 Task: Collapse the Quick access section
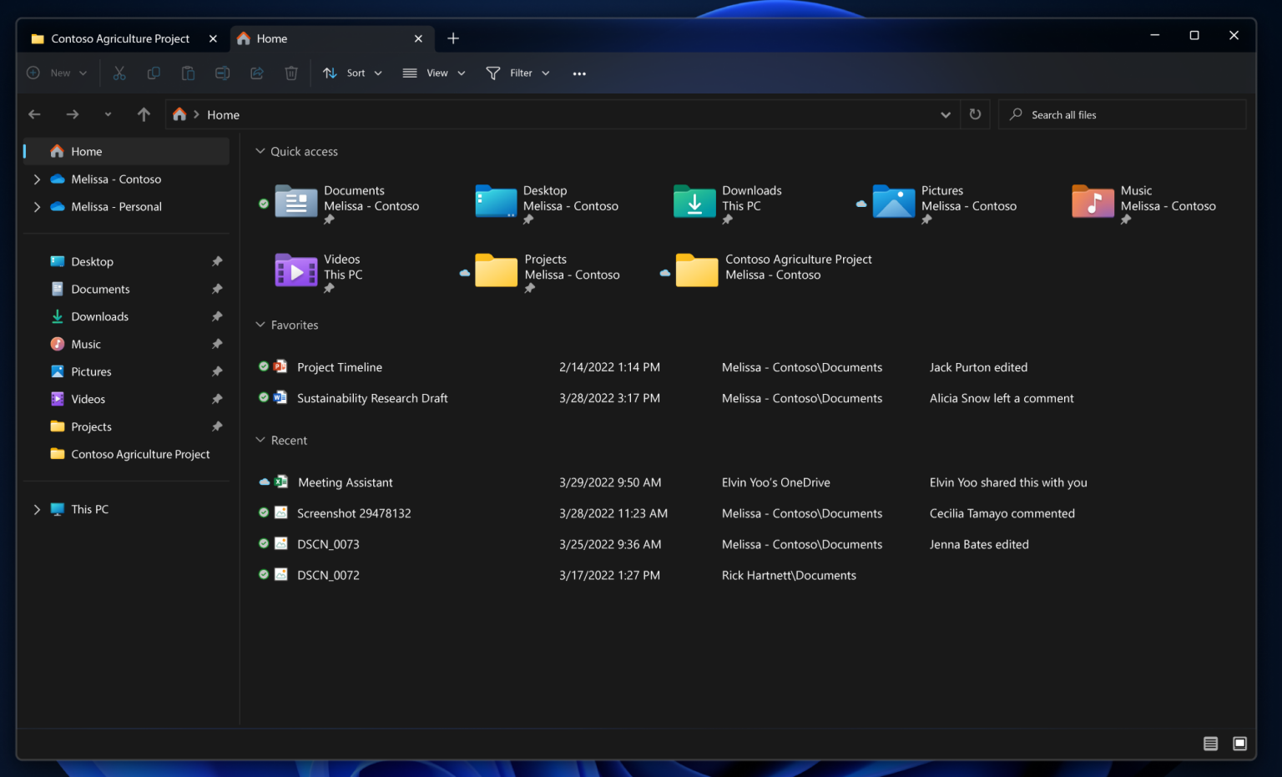tap(260, 151)
